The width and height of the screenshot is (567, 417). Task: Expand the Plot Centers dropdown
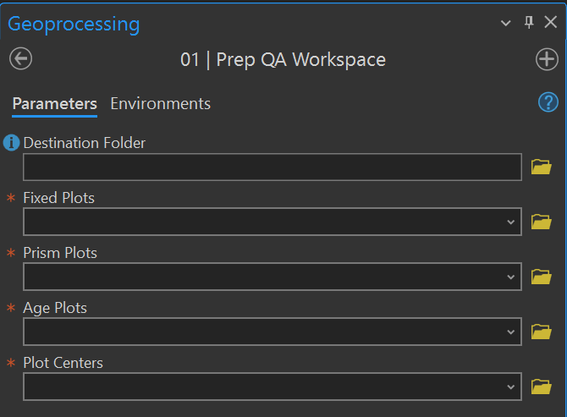pos(510,387)
